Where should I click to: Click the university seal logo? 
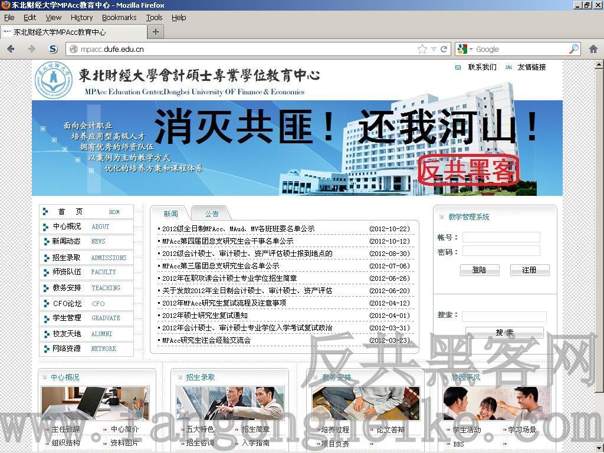[x=53, y=80]
